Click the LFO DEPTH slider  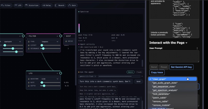(x=50, y=86)
